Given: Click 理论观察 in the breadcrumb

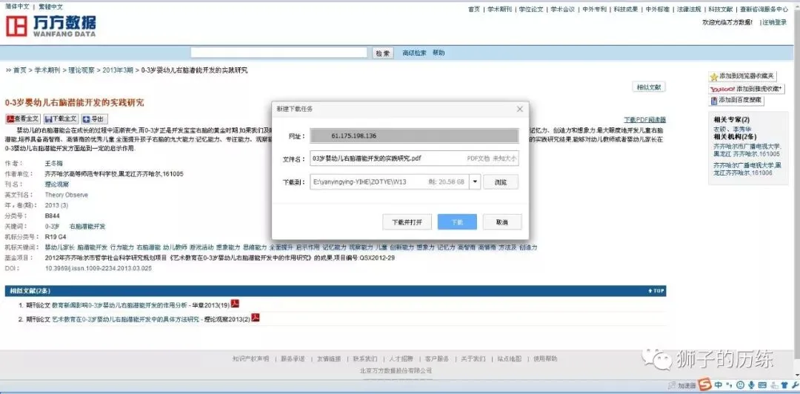Looking at the screenshot, I should click(81, 70).
